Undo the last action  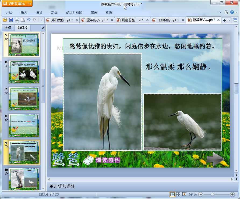pyautogui.click(x=29, y=20)
